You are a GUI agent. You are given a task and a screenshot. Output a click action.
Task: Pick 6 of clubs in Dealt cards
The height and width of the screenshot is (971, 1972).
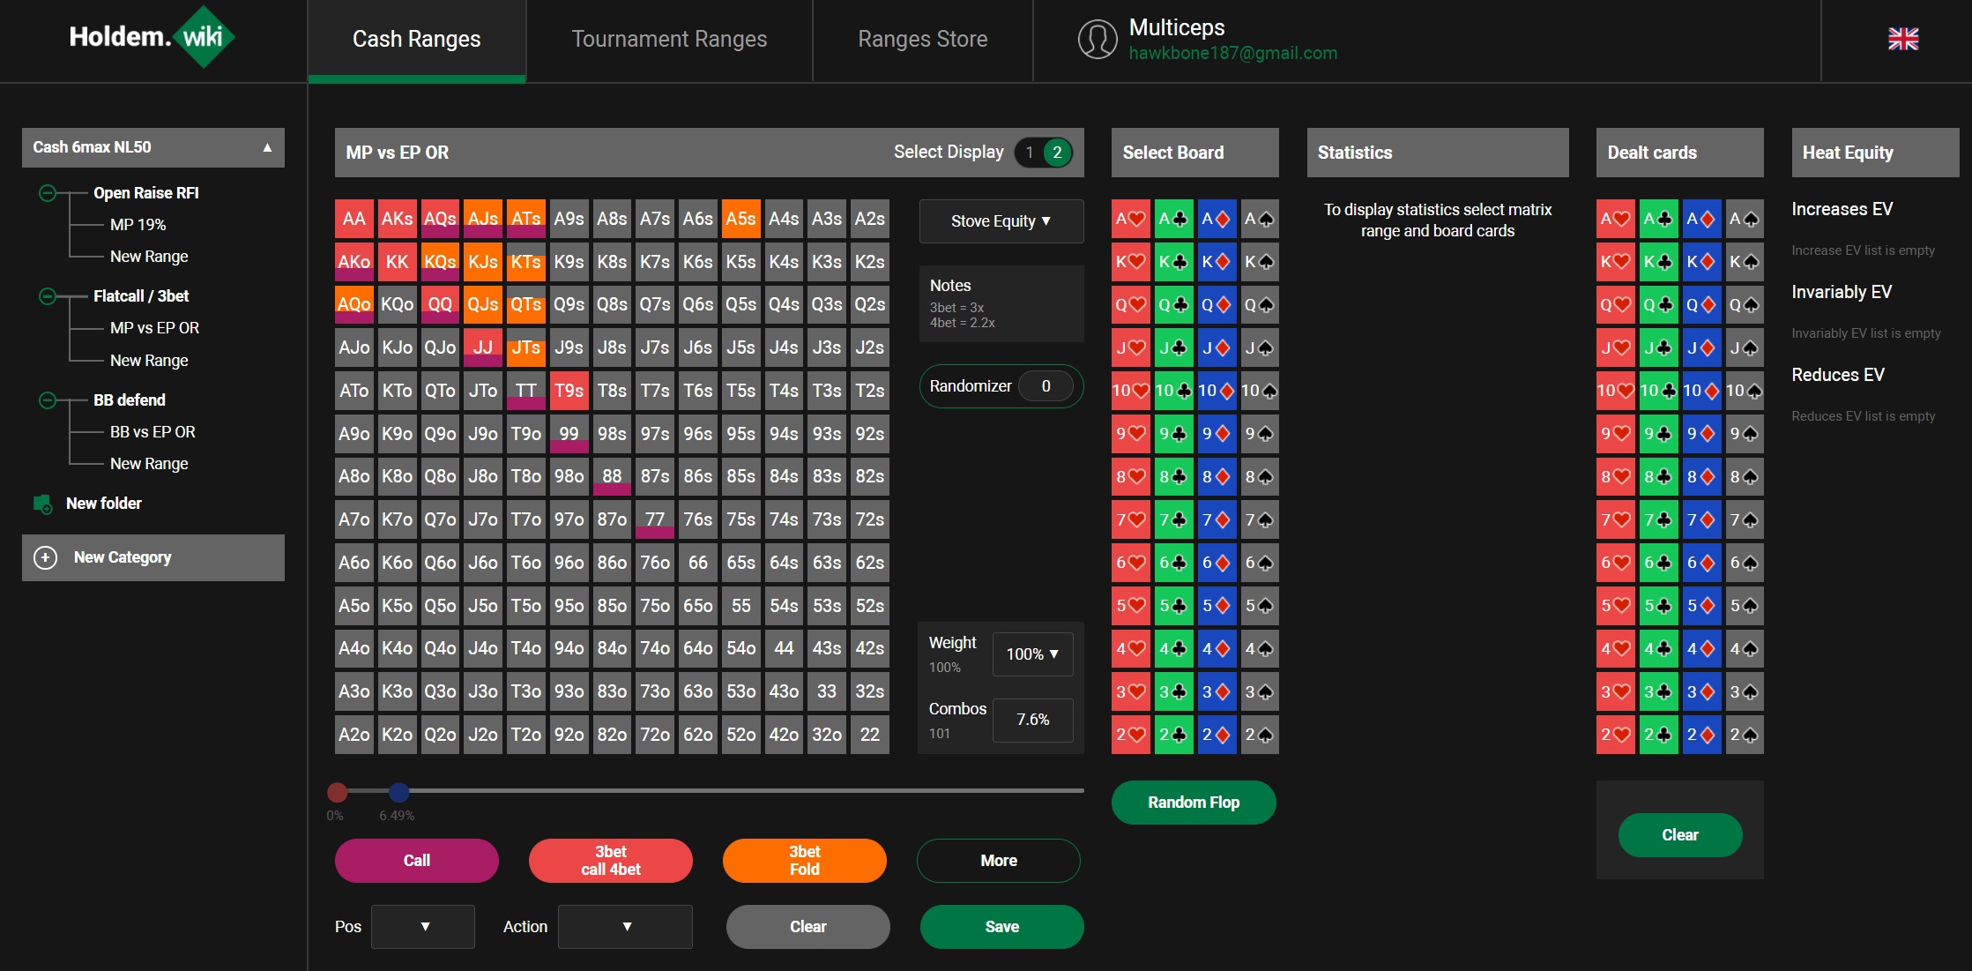coord(1658,563)
